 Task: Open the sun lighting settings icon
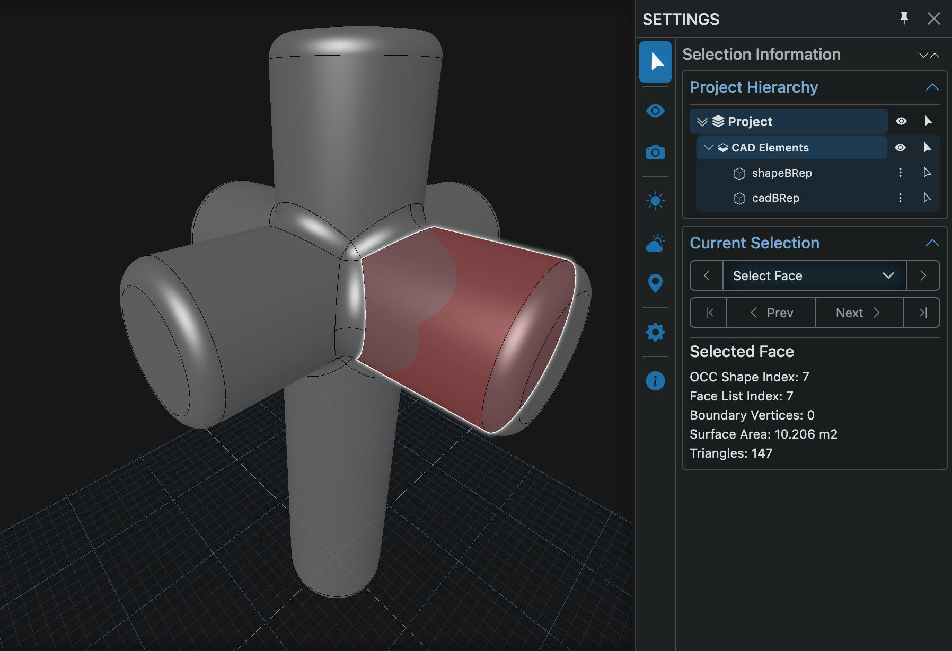(x=655, y=201)
